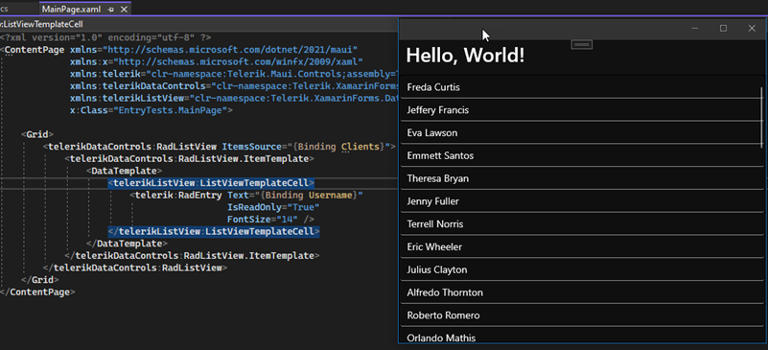The height and width of the screenshot is (350, 768).
Task: Pin the MainPage.xaml tab
Action: [x=111, y=10]
